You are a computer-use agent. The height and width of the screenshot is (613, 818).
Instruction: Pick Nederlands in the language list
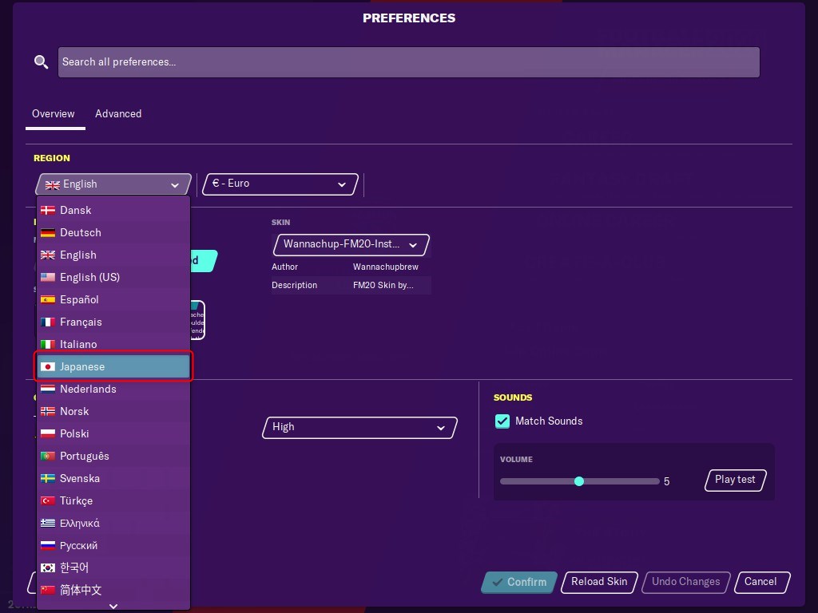click(x=113, y=390)
